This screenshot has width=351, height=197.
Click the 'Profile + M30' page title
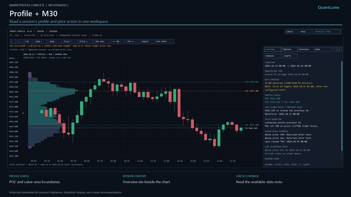tap(33, 13)
